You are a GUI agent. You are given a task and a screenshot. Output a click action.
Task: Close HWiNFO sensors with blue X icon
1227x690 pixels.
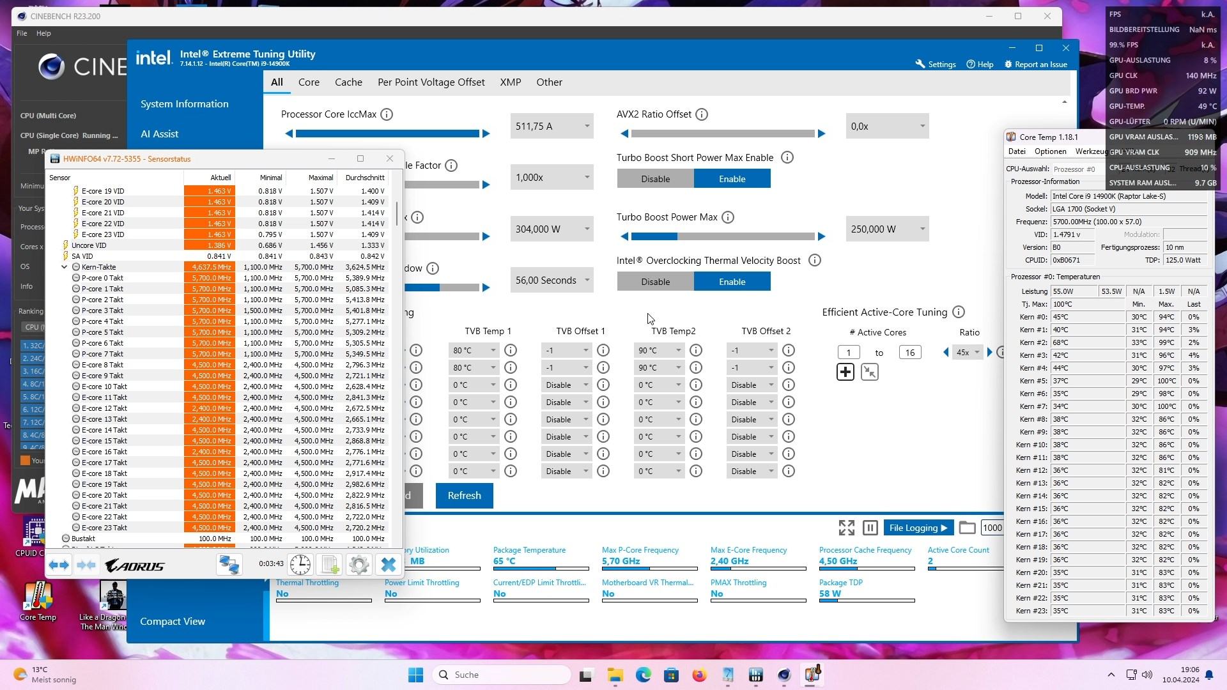(x=389, y=565)
